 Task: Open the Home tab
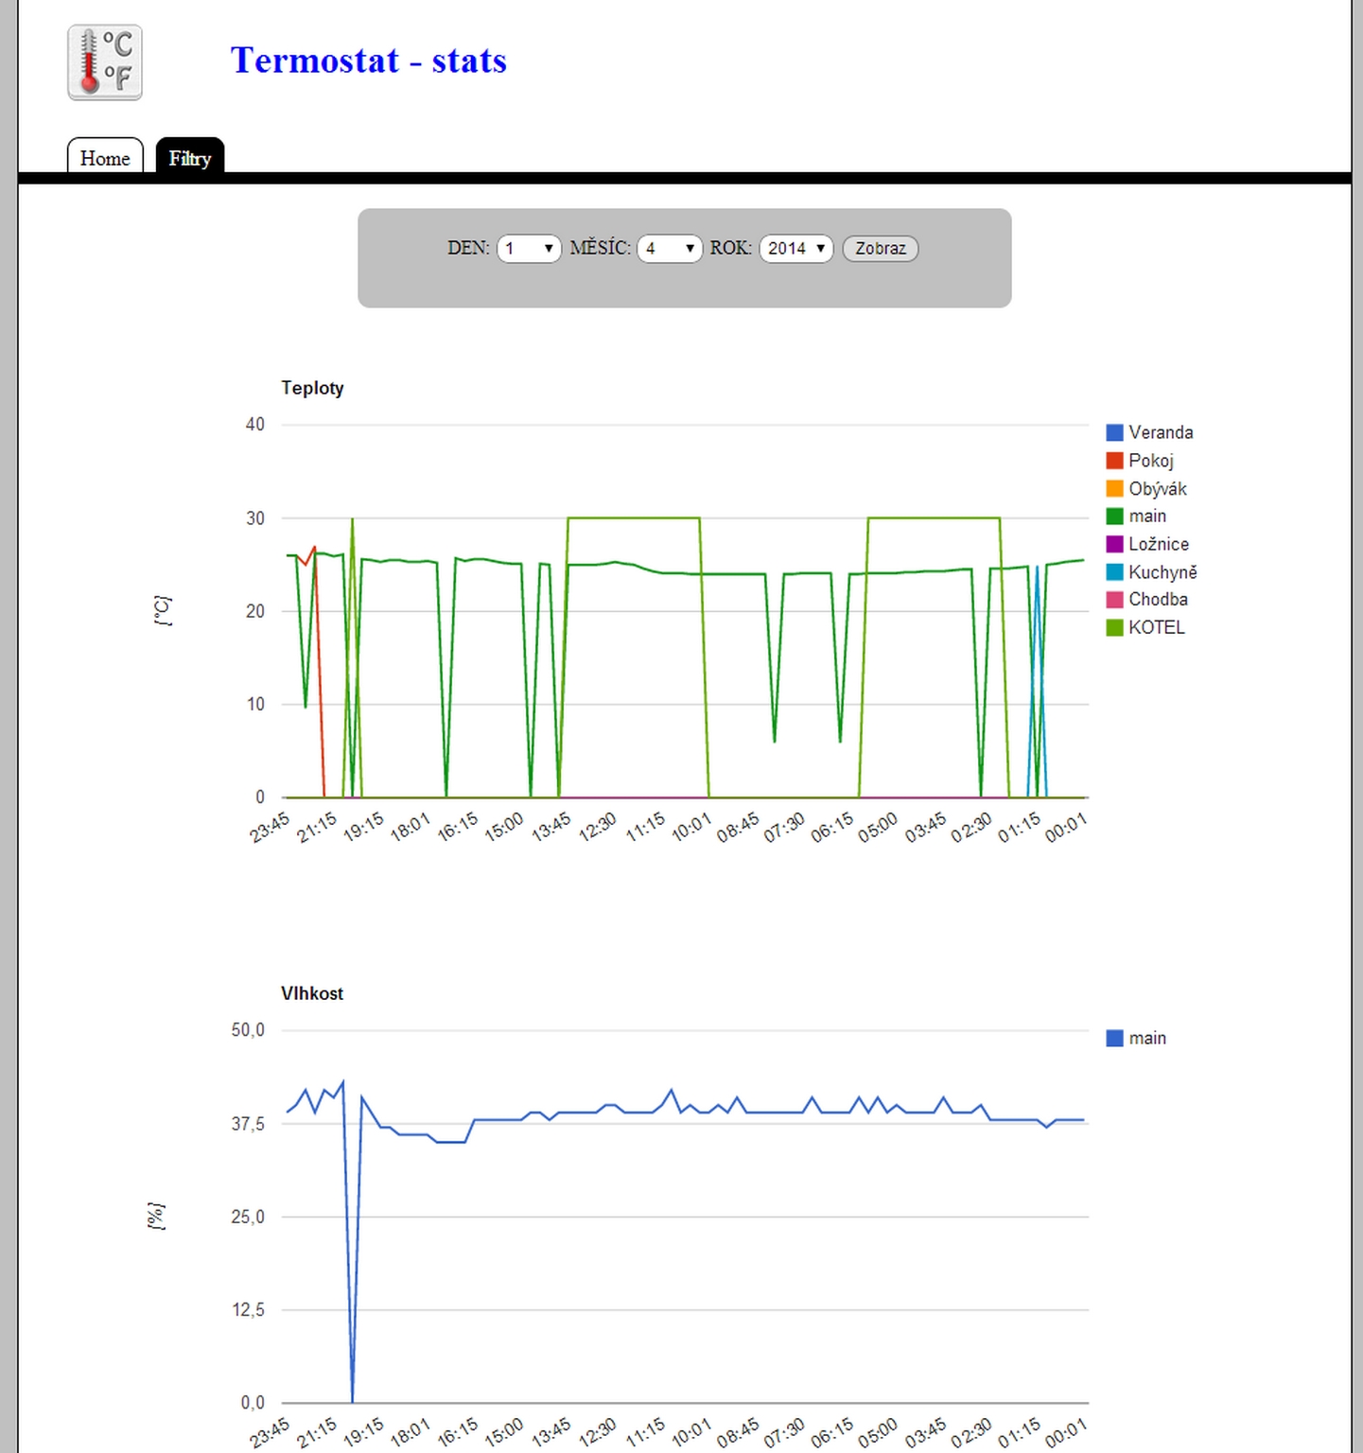(105, 158)
